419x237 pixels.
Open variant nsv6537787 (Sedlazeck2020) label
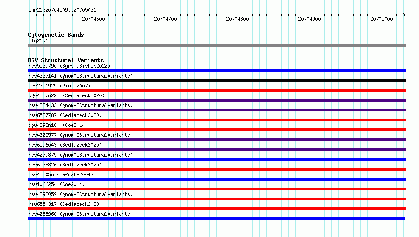coord(65,115)
